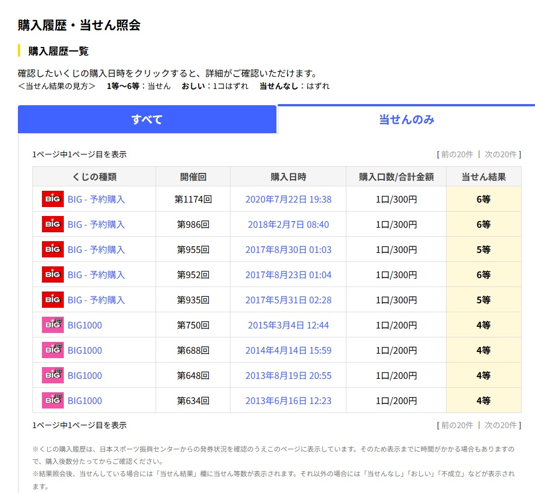Click the 購入日時 column header
535x493 pixels.
(x=288, y=177)
